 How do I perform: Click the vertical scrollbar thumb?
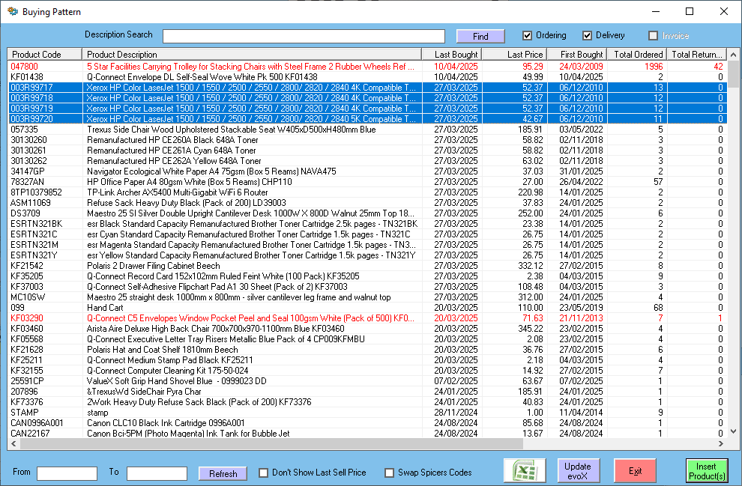tap(733, 73)
